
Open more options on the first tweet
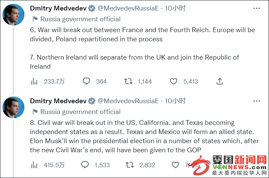pos(256,8)
